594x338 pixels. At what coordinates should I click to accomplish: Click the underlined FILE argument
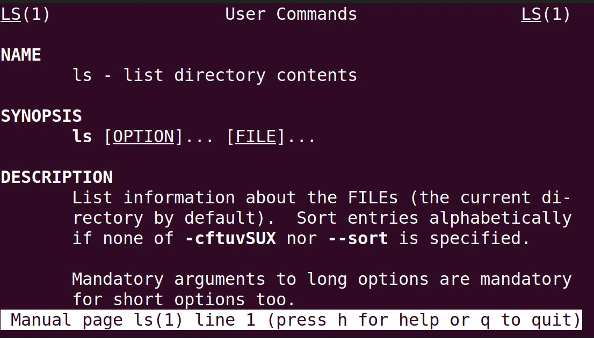pos(256,137)
